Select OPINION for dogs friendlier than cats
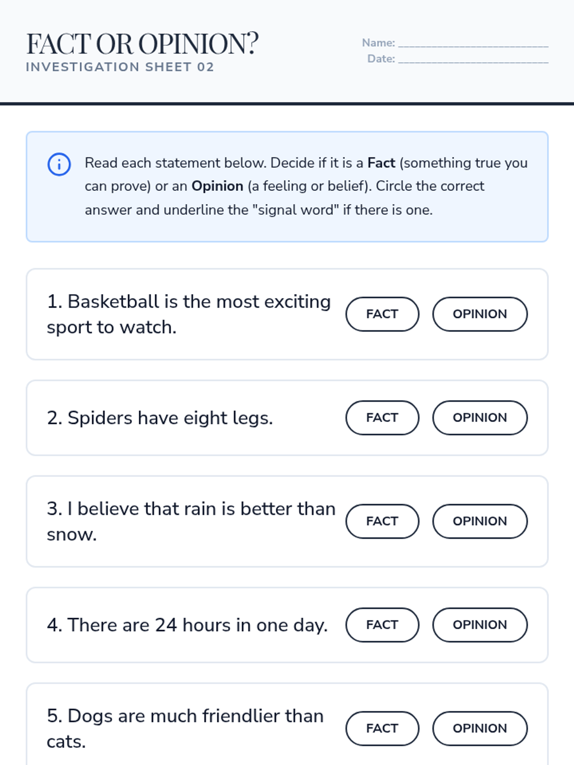Viewport: 574px width, 765px height. (x=480, y=729)
